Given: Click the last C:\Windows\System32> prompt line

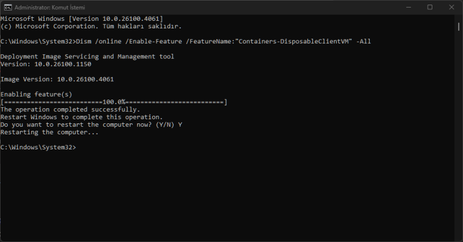Looking at the screenshot, I should 38,148.
